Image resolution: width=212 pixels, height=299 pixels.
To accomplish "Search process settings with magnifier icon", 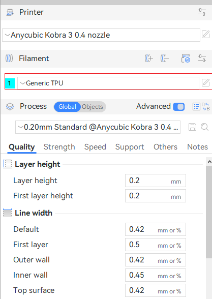I will point(204,127).
